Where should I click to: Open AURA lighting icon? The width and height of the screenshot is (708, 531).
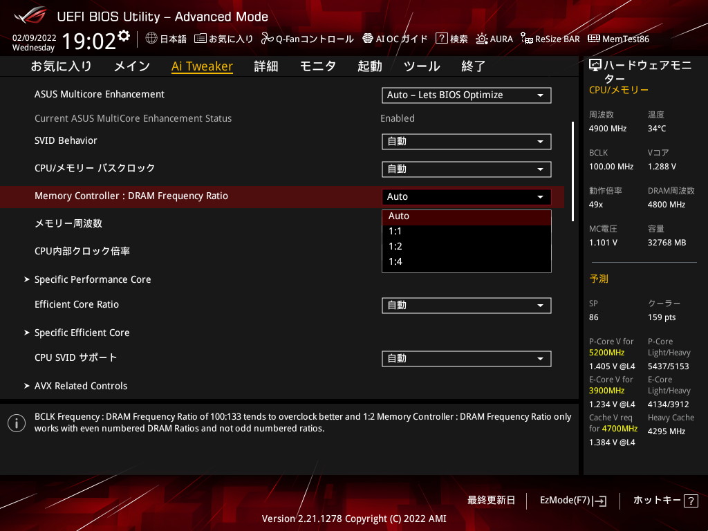click(x=482, y=39)
